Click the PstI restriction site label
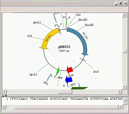Viewport: 129px width, 114px height. pyautogui.click(x=30, y=36)
